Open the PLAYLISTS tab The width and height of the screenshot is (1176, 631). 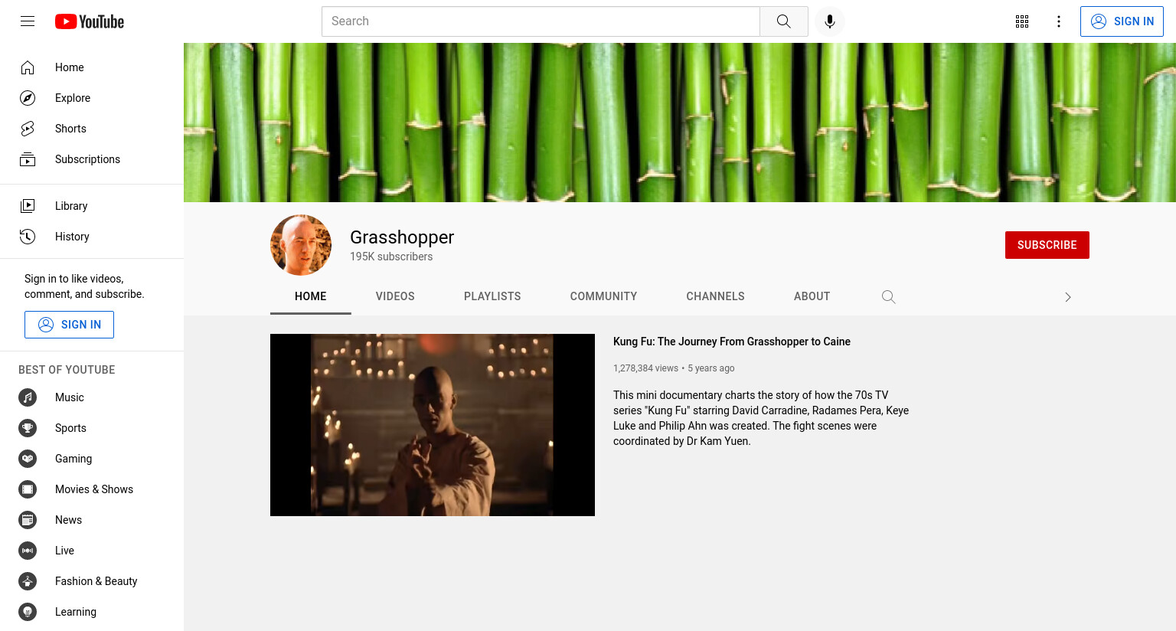tap(492, 296)
